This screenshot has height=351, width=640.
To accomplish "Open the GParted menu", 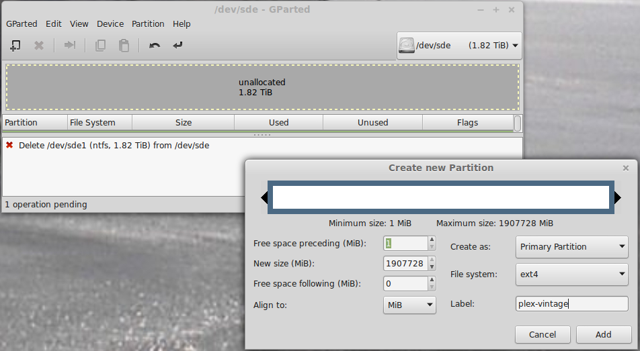I will [x=22, y=23].
